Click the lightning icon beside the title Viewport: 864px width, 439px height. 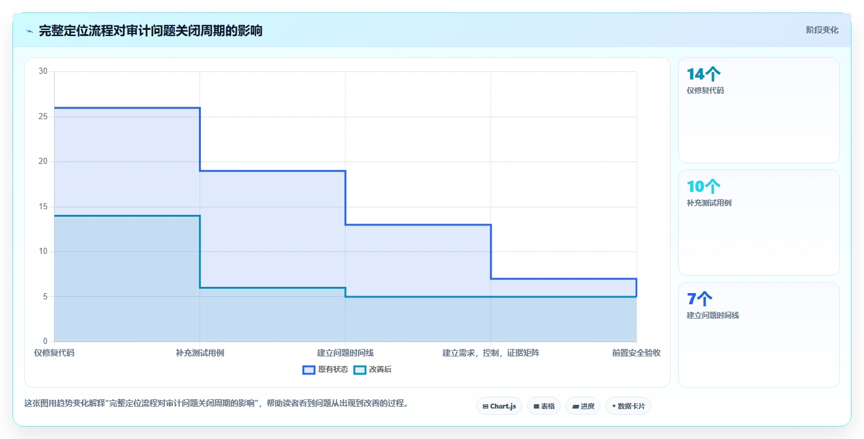[30, 31]
